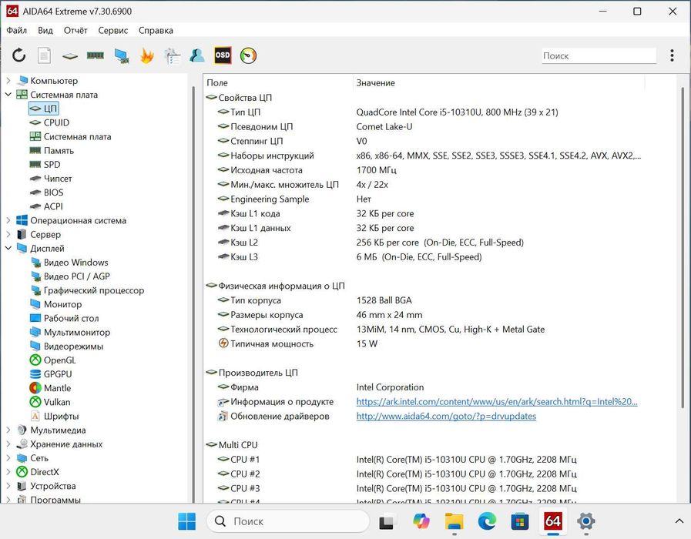Open the Report toolbar icon
The width and height of the screenshot is (691, 539).
click(x=44, y=55)
